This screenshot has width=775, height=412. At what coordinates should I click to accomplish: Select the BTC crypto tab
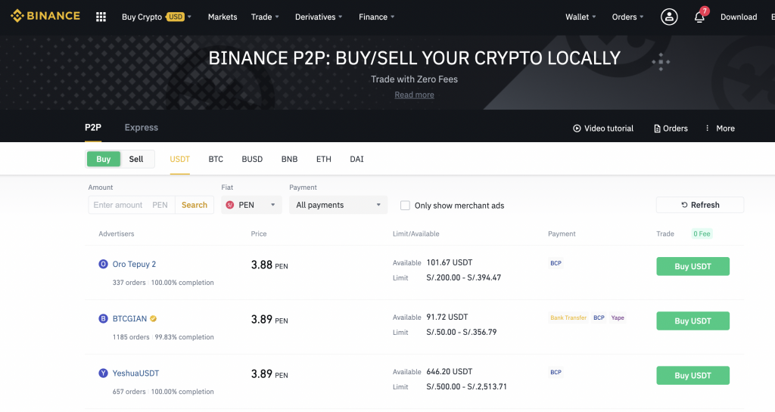(216, 159)
